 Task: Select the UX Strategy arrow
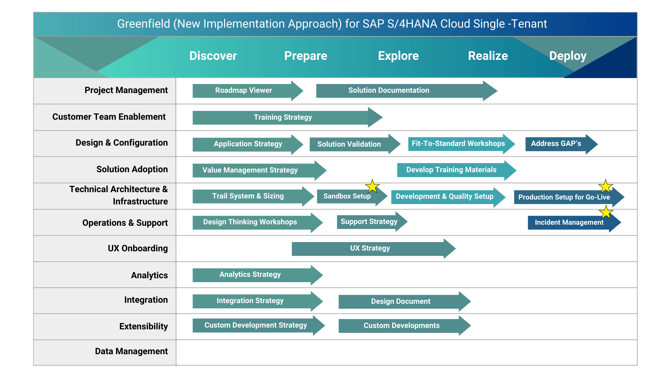(x=373, y=248)
